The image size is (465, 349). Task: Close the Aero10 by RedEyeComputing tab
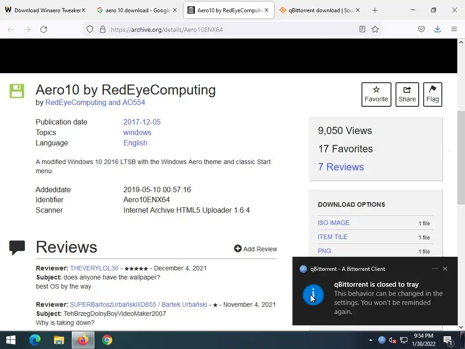tap(267, 10)
